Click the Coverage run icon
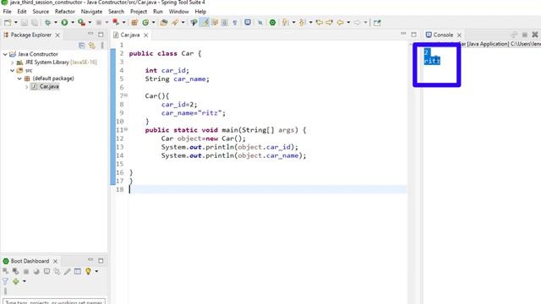Image resolution: width=541 pixels, height=304 pixels. tap(81, 23)
